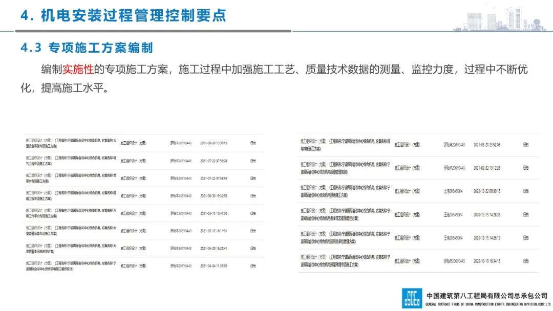The height and width of the screenshot is (311, 553).
Task: Open plan title in 2020-12-15 14:26:19 row
Action: coord(345,238)
